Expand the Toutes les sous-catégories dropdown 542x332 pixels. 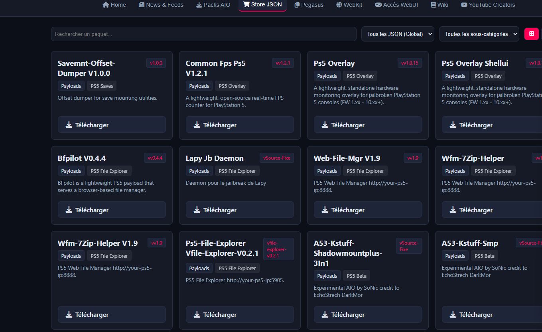(x=479, y=34)
